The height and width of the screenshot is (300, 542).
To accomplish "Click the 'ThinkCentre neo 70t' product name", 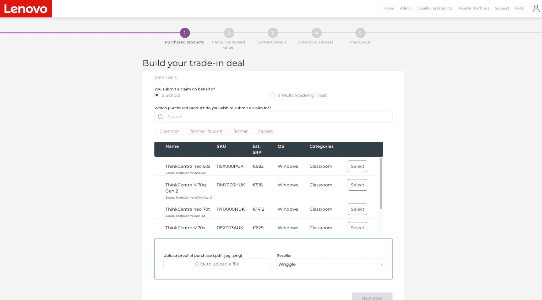I will 188,209.
